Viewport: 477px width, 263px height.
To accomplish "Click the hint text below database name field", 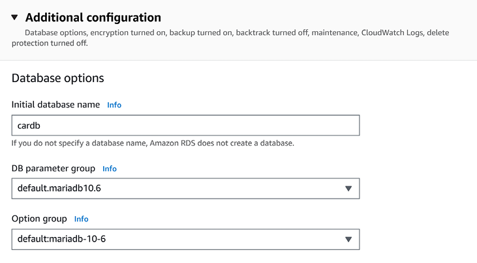I will (153, 143).
